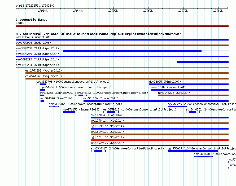Screen dimensions: 236x186
Task: Click the nsv983542 (Sudmant2013) variant label
Action: click(x=34, y=37)
